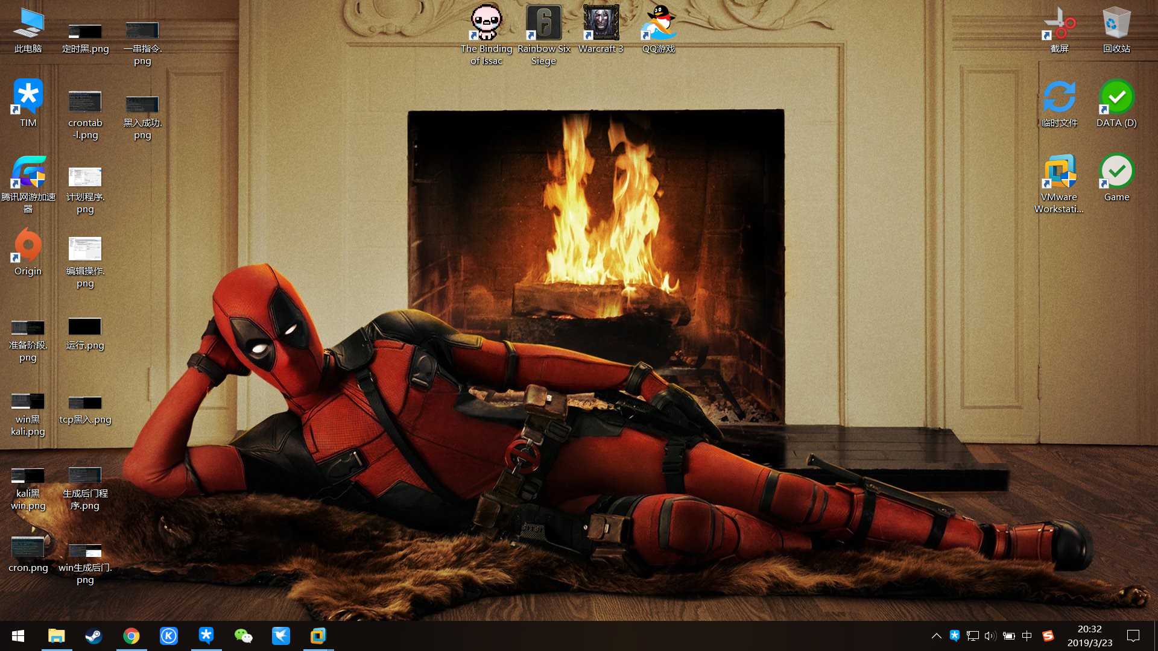The image size is (1158, 651).
Task: Select the 一串指令.png file
Action: (x=142, y=42)
